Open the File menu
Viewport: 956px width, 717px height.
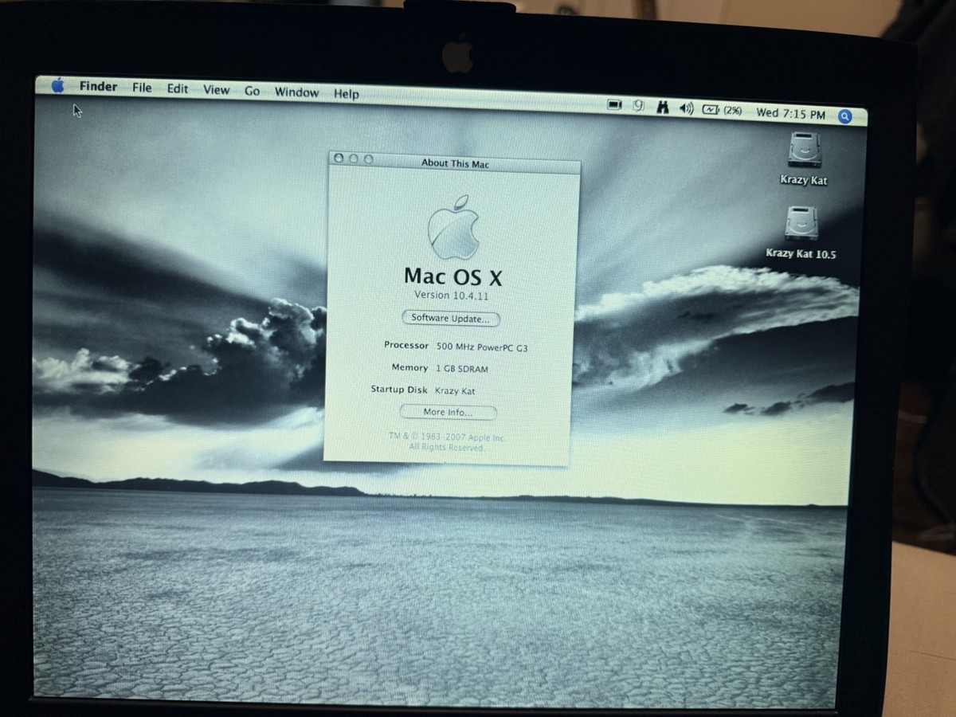(142, 88)
